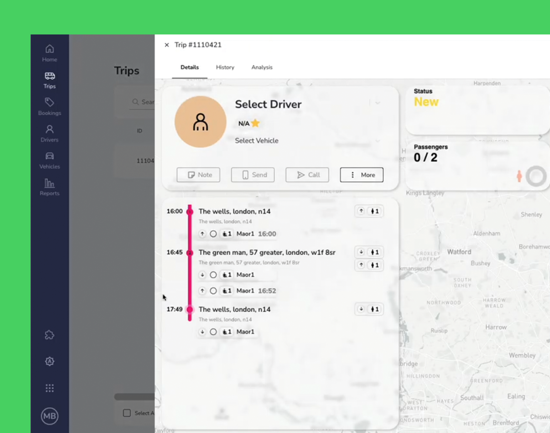Switch to the Details tab
This screenshot has height=433, width=550.
[x=190, y=67]
